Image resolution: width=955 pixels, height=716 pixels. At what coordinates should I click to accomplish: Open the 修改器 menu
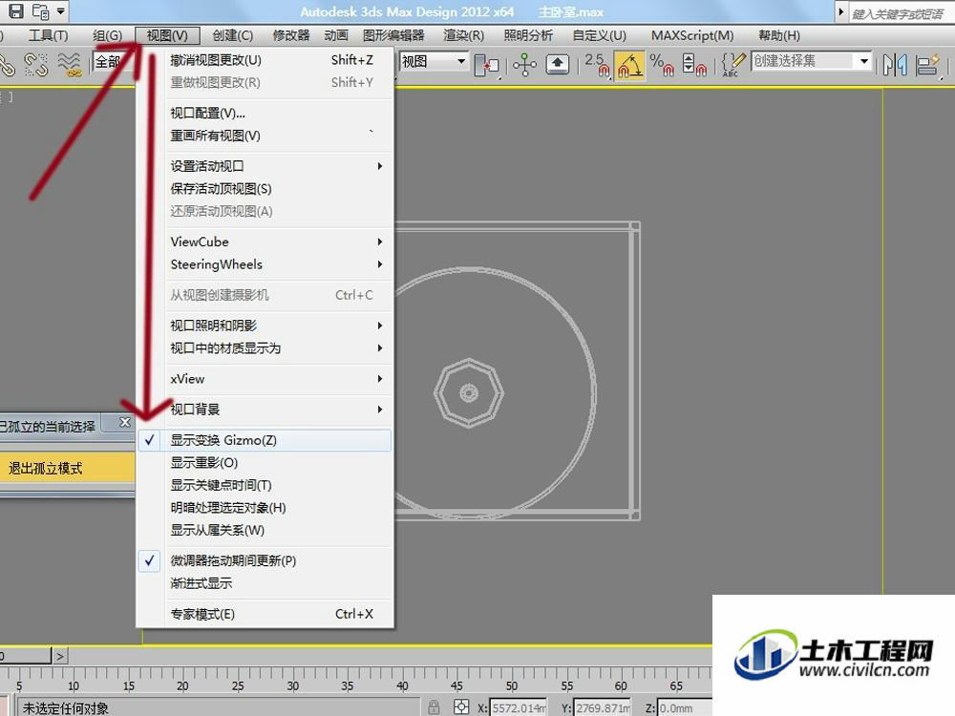[291, 35]
